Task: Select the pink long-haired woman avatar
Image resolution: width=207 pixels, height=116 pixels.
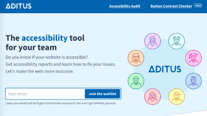Action: 152,97
